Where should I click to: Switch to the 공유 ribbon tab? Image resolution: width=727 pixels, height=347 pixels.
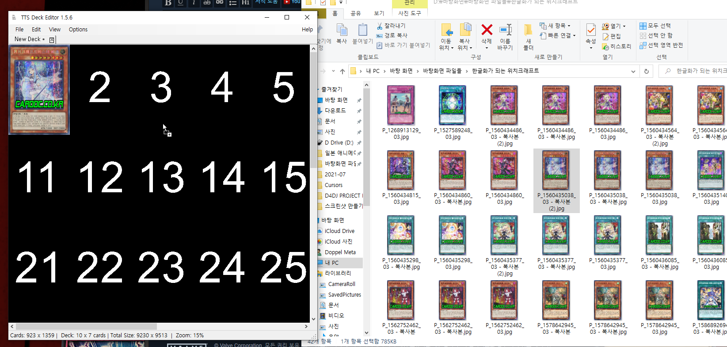[x=356, y=13]
